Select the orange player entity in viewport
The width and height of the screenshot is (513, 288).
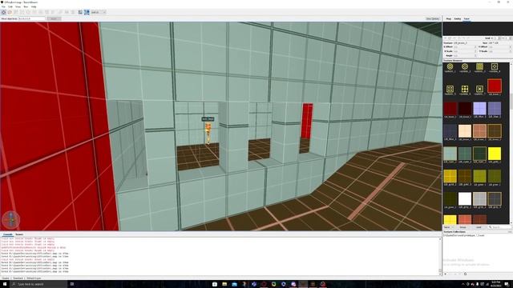[x=208, y=134]
